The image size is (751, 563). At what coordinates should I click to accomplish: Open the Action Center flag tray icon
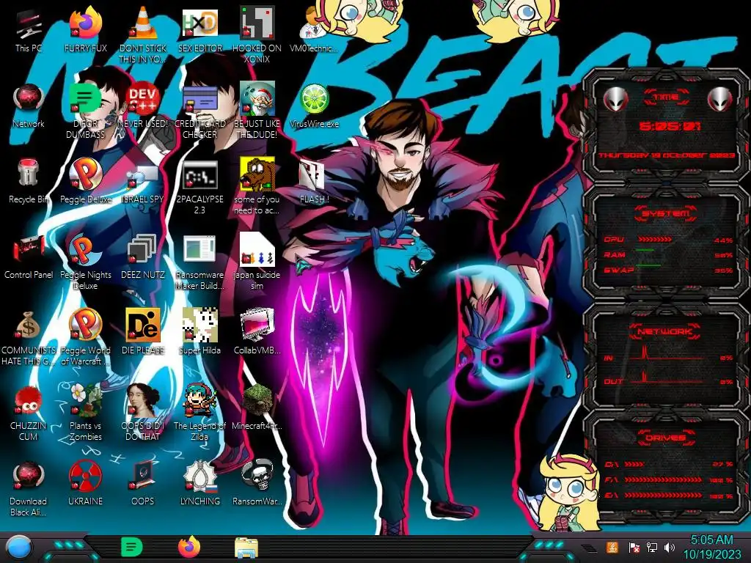pyautogui.click(x=634, y=547)
